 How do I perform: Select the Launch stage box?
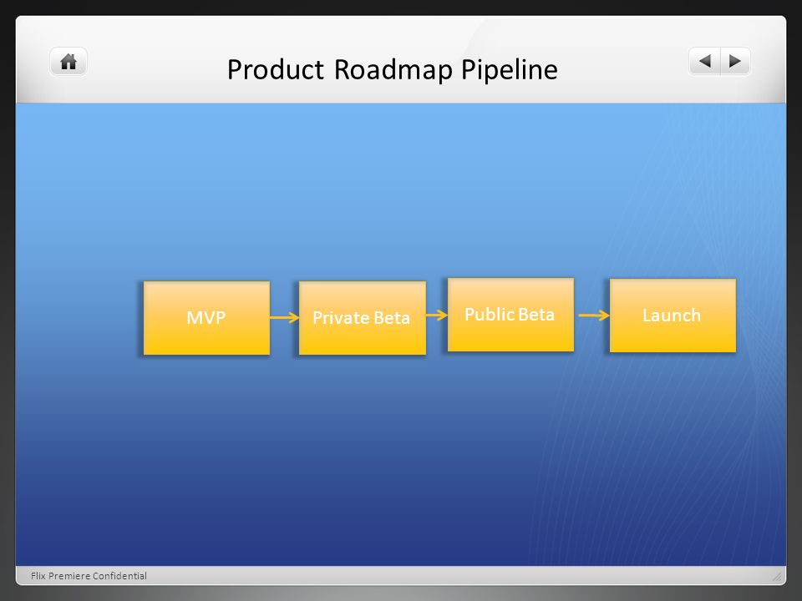click(x=673, y=316)
